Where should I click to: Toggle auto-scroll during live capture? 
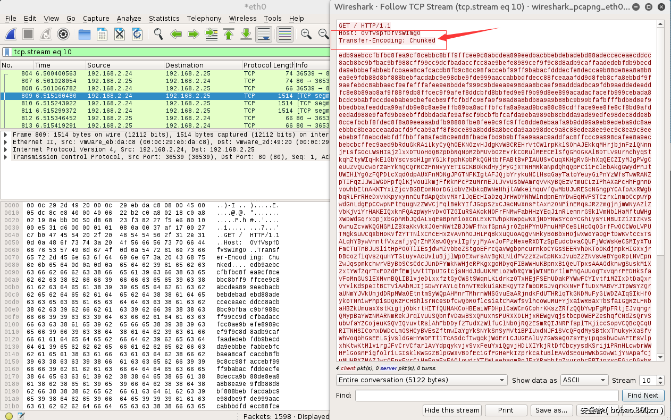pos(264,35)
